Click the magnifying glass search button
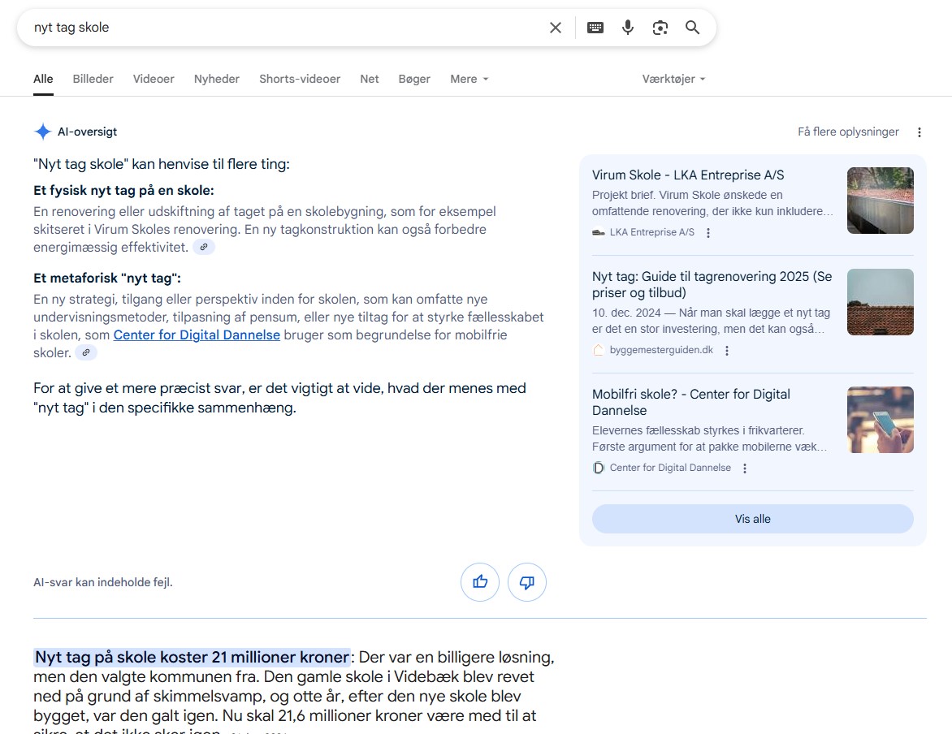 pos(692,28)
